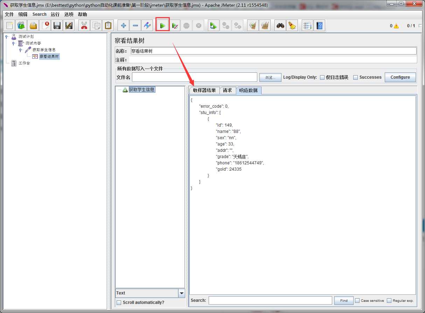
Task: Tick the Regular exp. checkbox
Action: (x=389, y=300)
